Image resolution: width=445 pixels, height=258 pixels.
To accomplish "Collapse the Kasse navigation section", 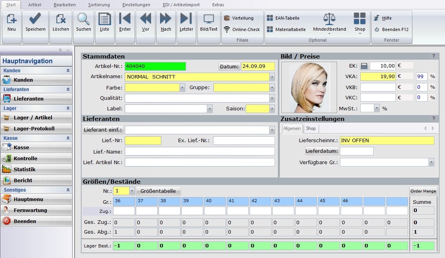I will [68, 138].
